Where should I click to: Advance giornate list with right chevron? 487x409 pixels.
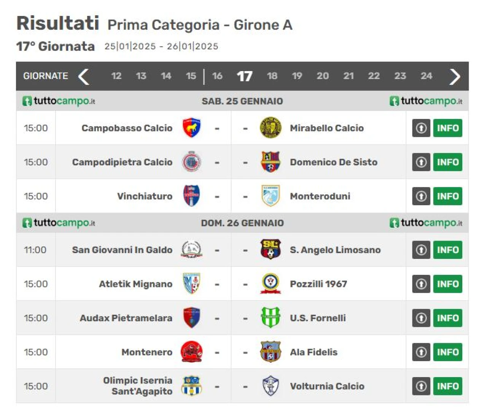click(455, 76)
